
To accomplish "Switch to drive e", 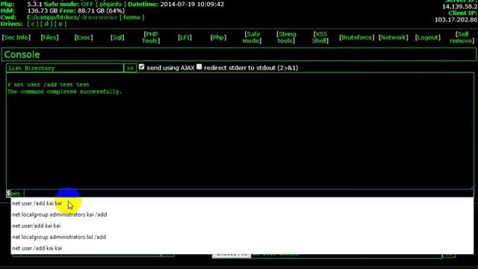I will coord(60,24).
